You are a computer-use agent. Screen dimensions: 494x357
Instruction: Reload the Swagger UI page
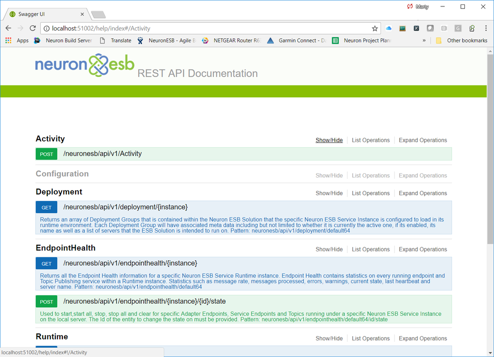coord(33,28)
